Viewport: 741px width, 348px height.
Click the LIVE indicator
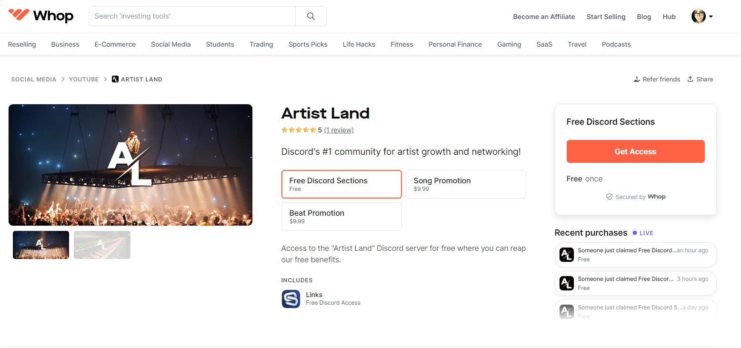pyautogui.click(x=642, y=233)
